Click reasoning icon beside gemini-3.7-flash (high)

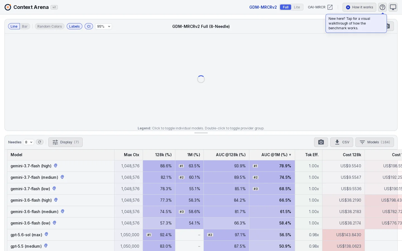[x=56, y=166]
